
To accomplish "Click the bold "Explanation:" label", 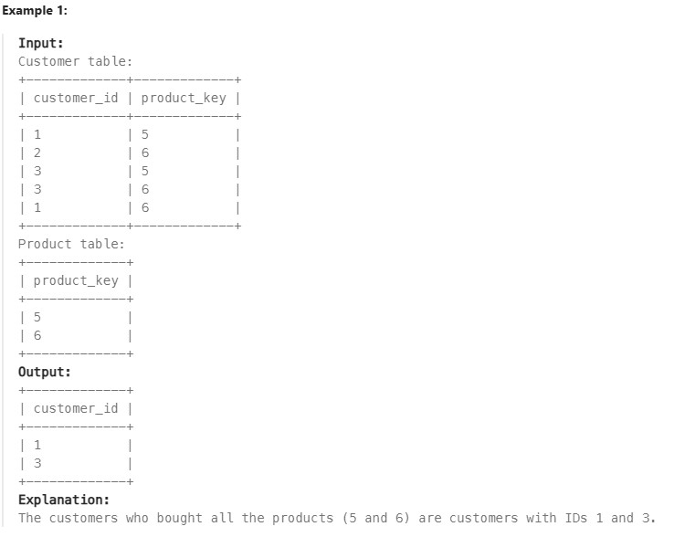I will point(64,500).
